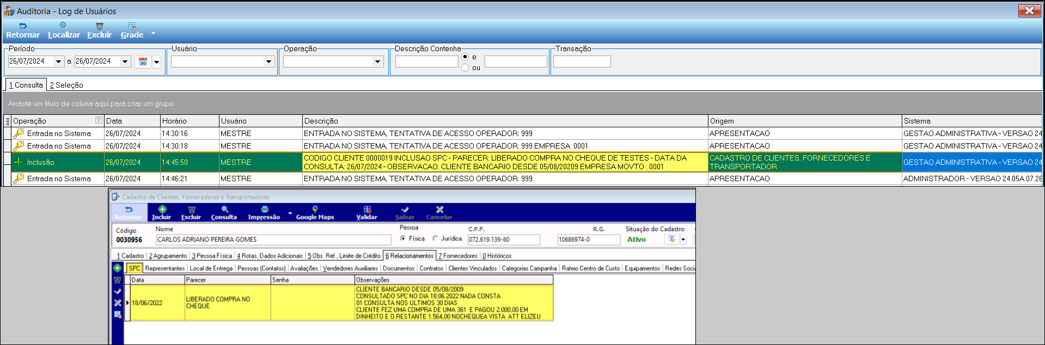Click green add icon beside SPC tab
This screenshot has width=1045, height=345.
point(117,268)
